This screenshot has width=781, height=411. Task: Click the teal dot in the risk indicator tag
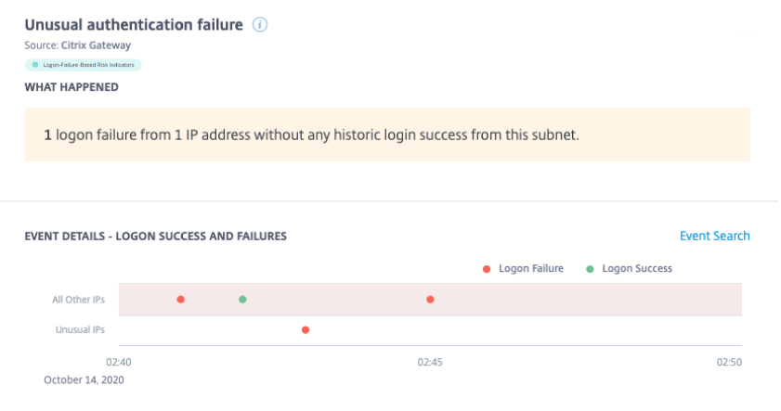pos(35,65)
